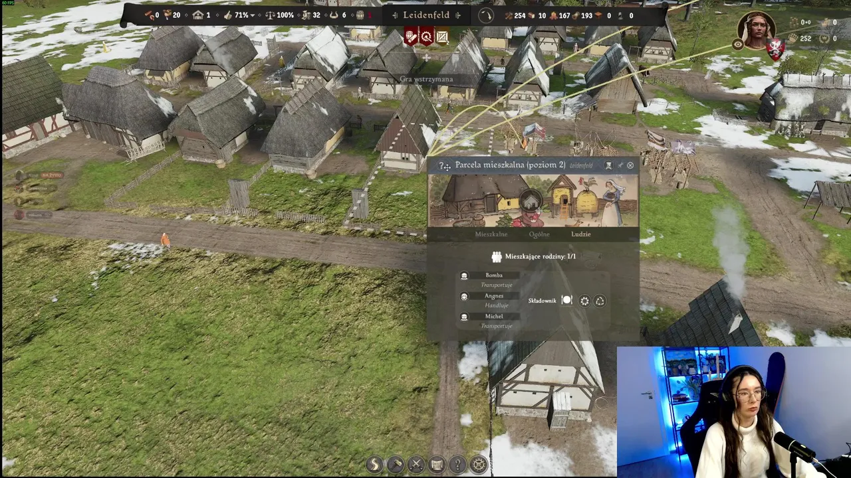Open the crossed swords army menu
The height and width of the screenshot is (478, 851).
click(416, 465)
